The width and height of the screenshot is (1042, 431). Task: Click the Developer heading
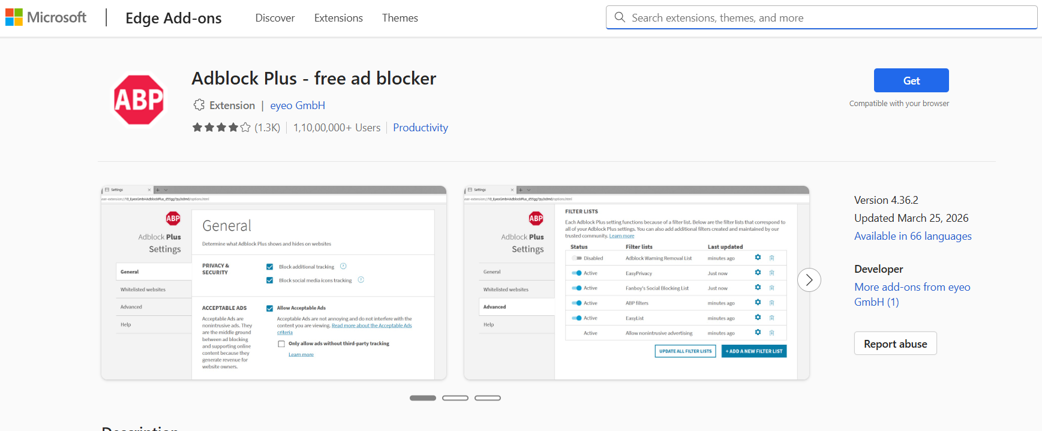[x=879, y=269]
